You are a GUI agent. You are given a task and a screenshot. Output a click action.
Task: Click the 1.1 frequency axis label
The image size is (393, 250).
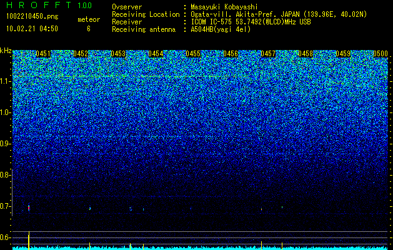(5, 81)
